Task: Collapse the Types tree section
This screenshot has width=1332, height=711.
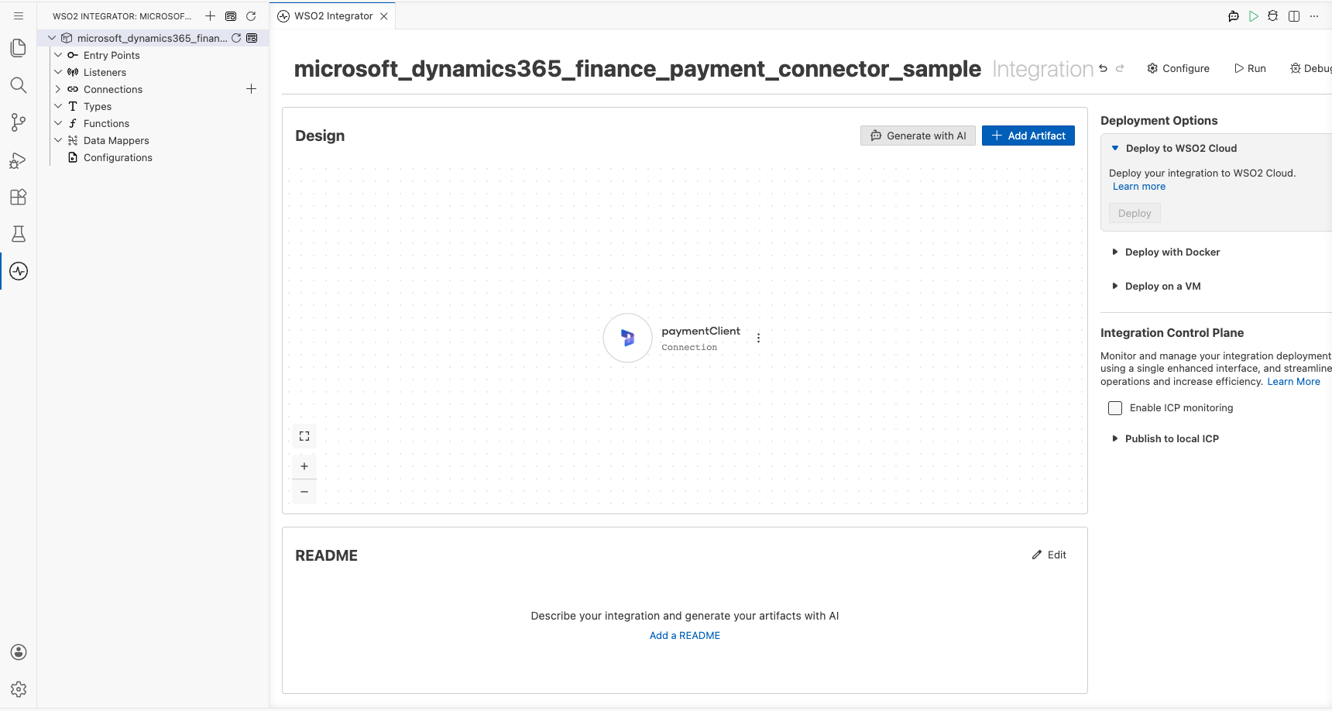Action: click(x=58, y=106)
